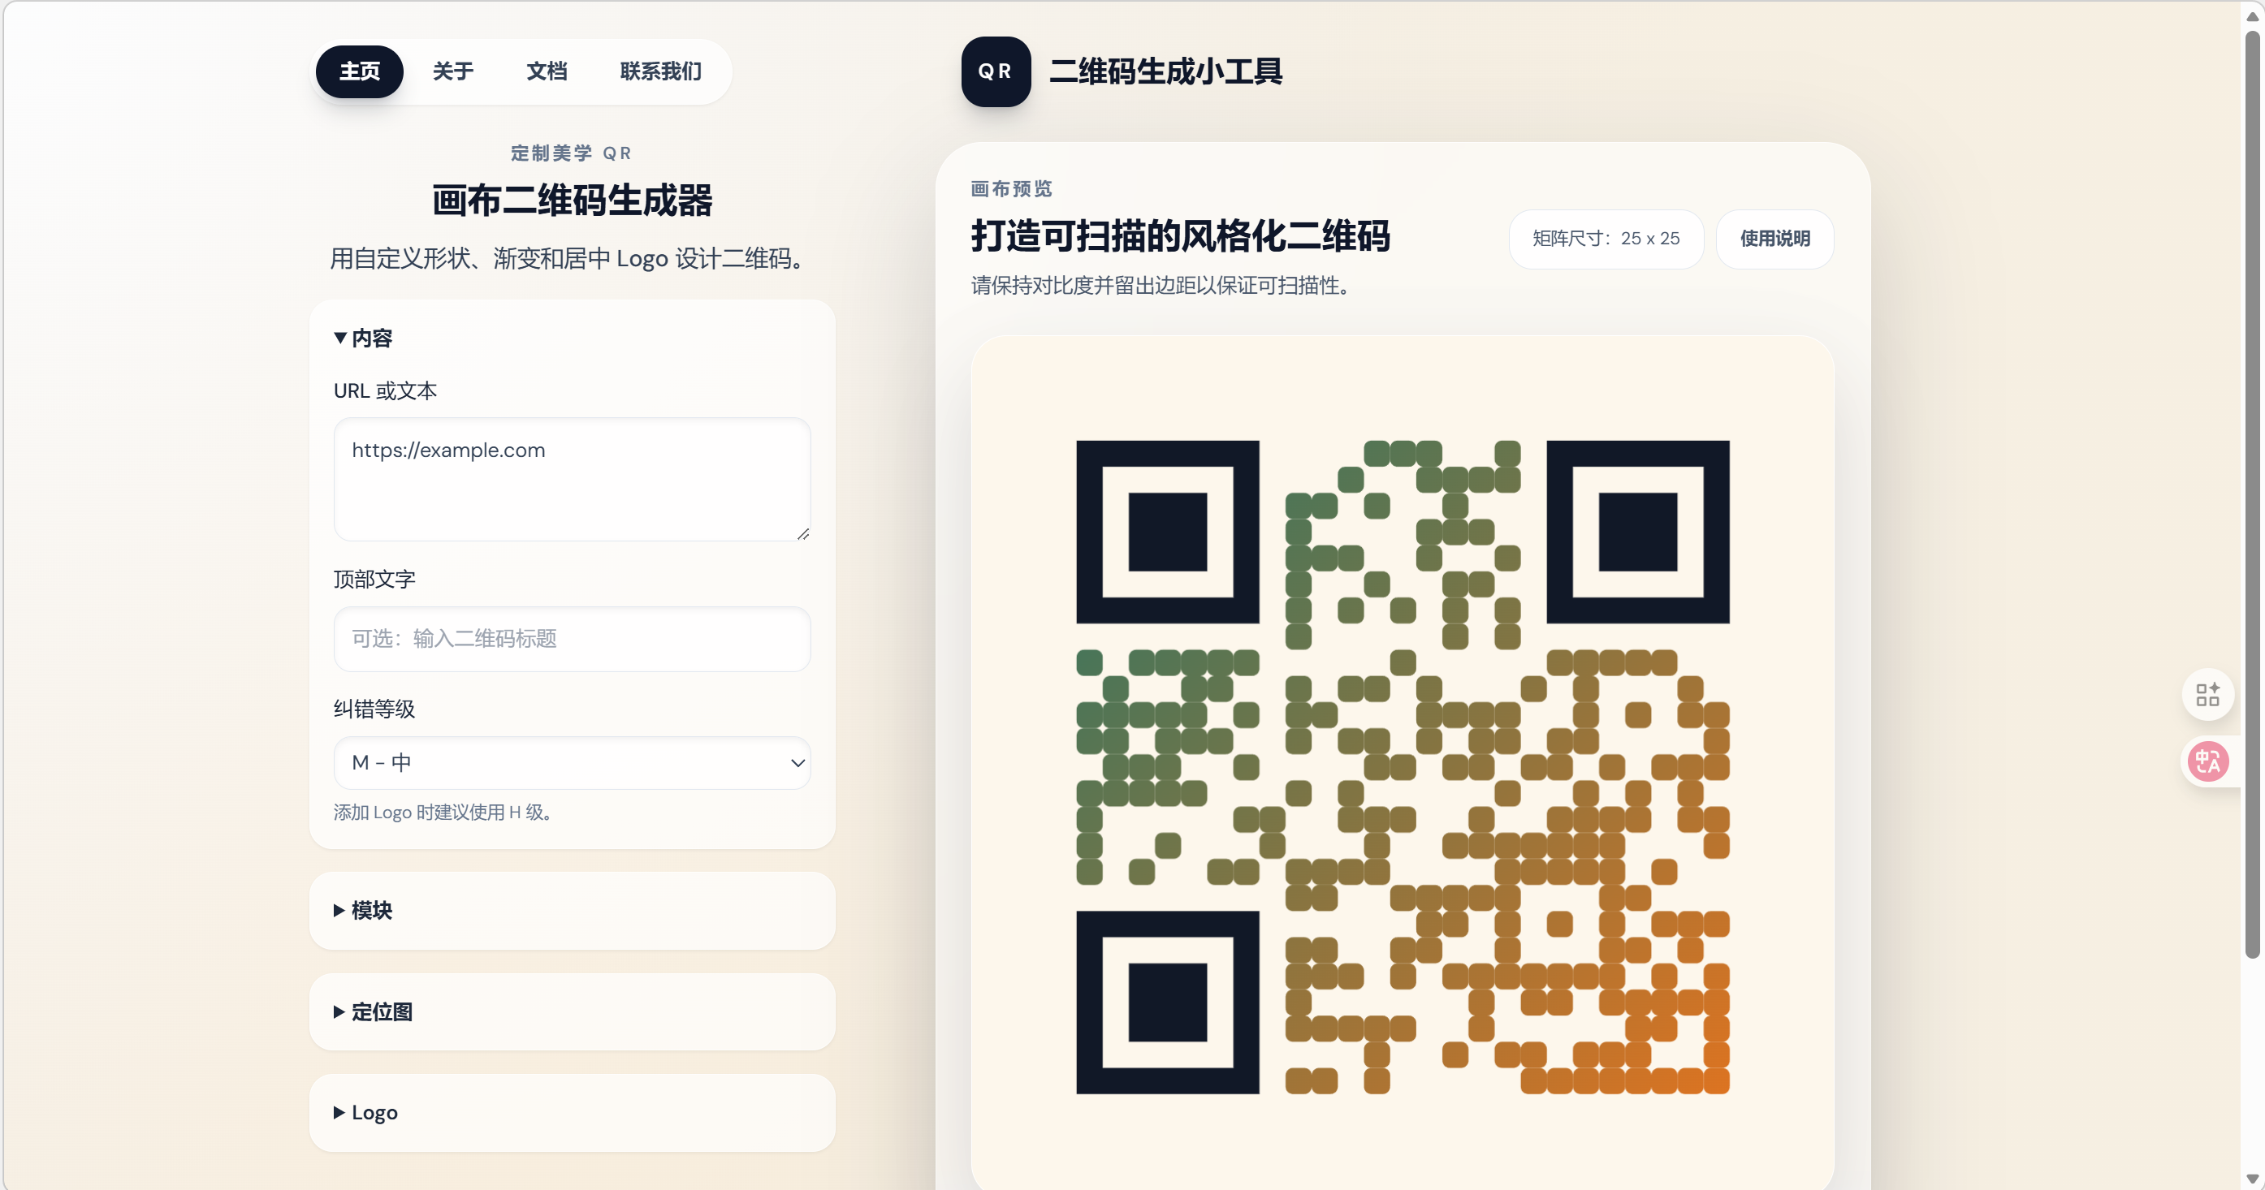
Task: Open the 文档 tab
Action: pos(546,71)
